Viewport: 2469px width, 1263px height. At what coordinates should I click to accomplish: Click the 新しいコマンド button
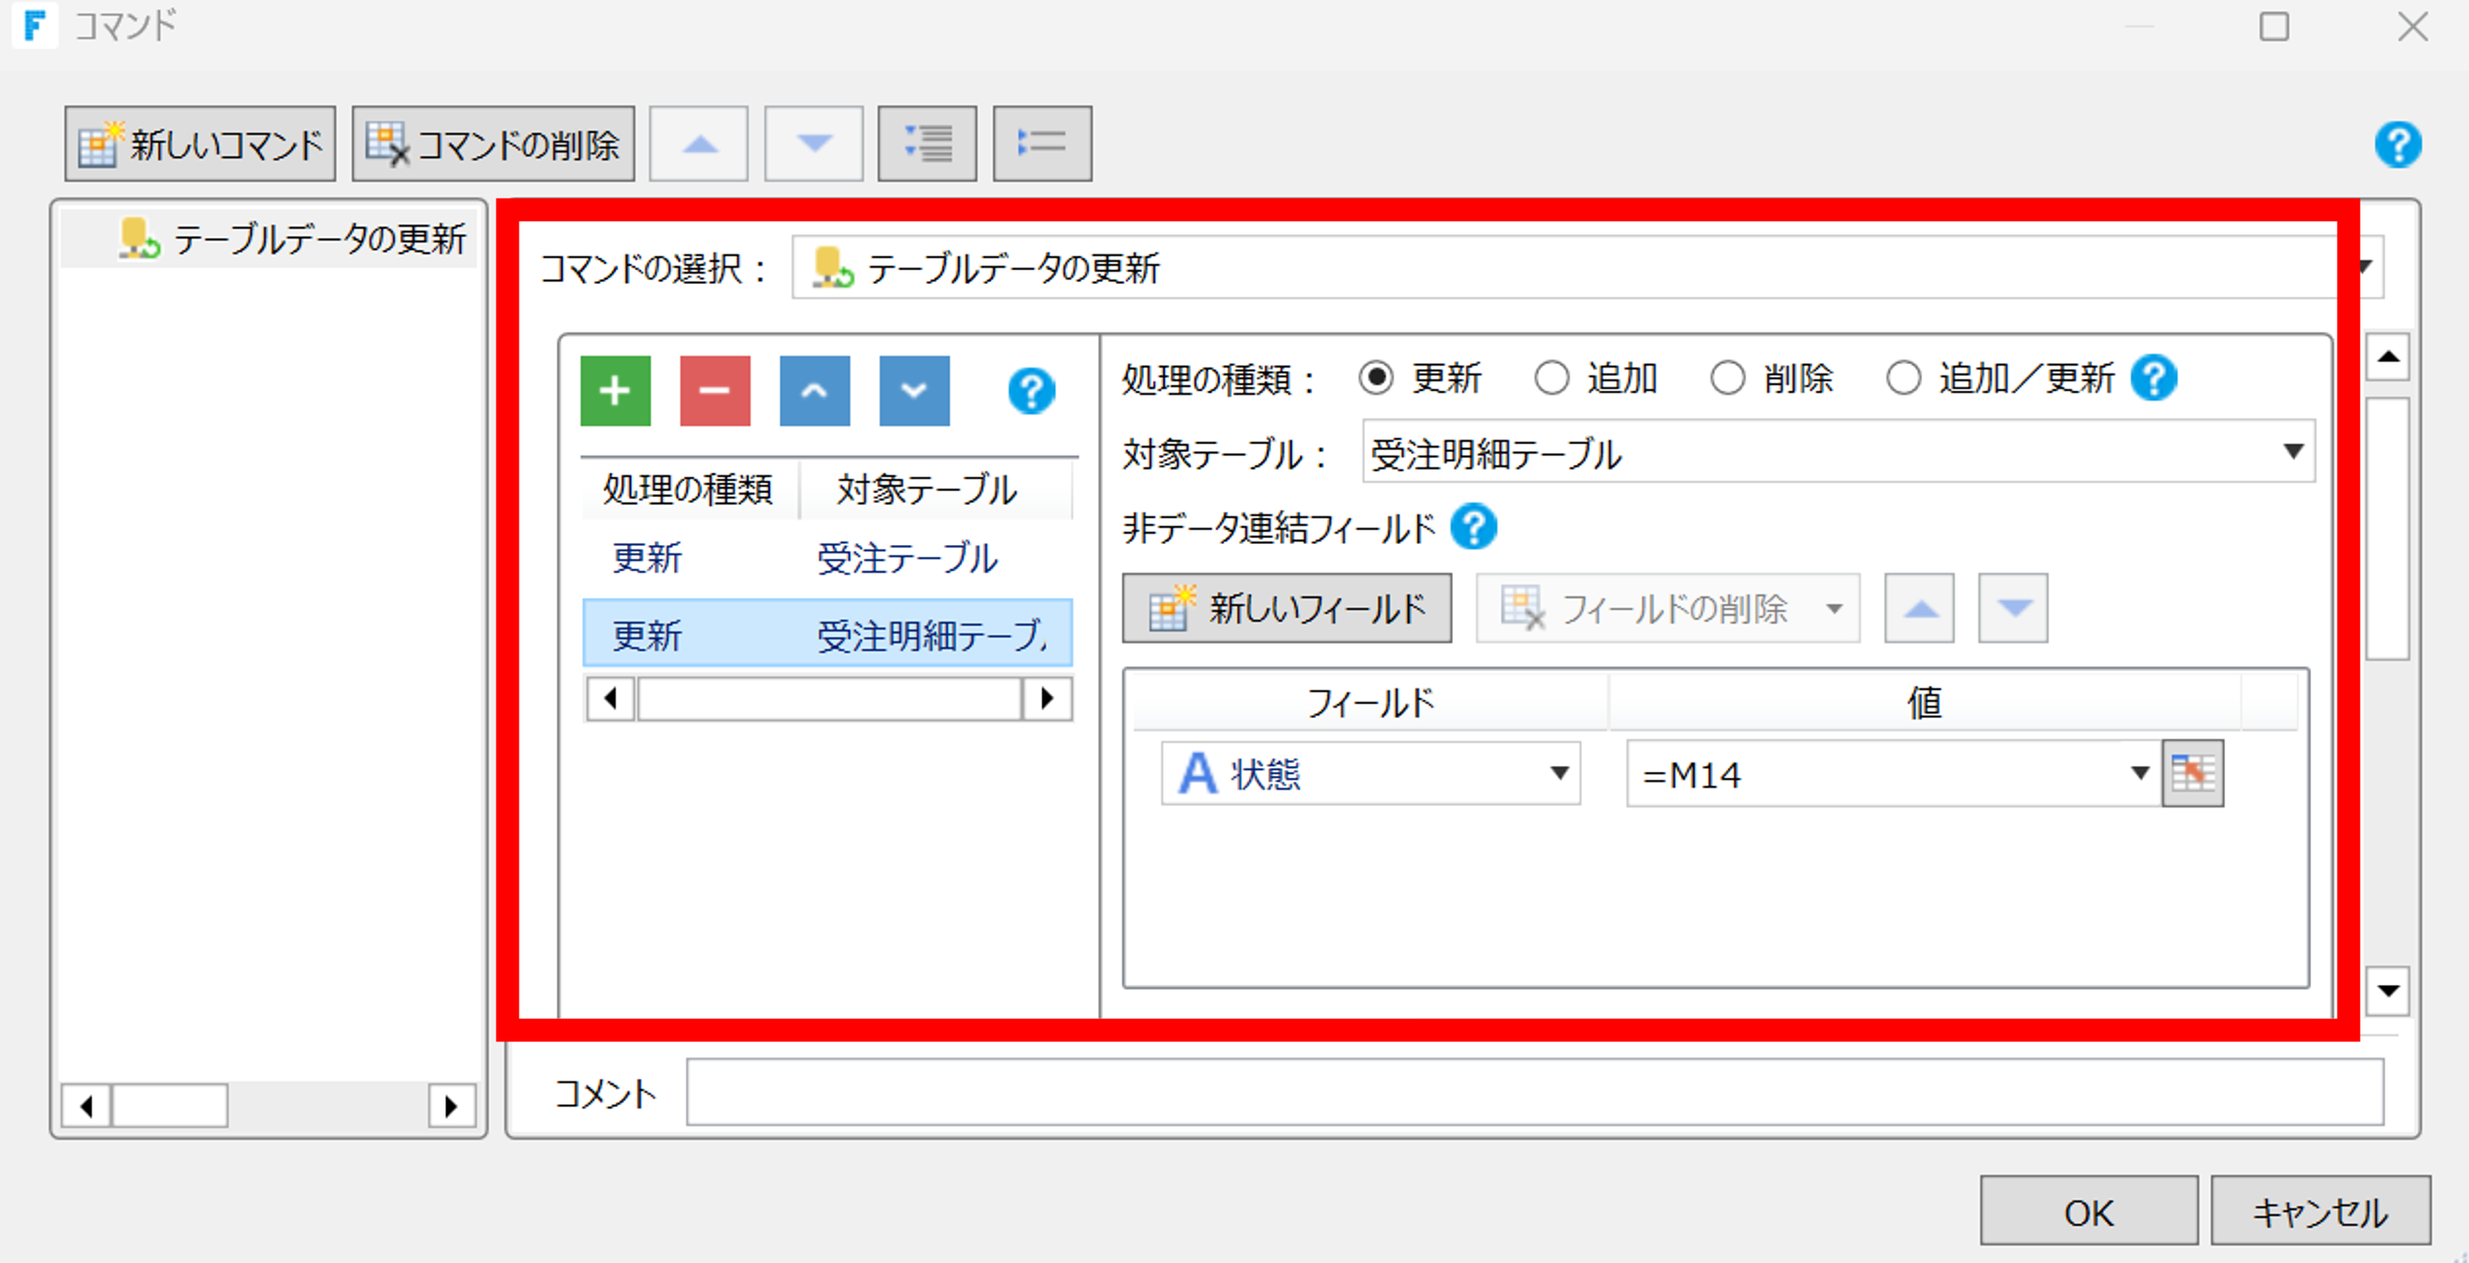200,144
